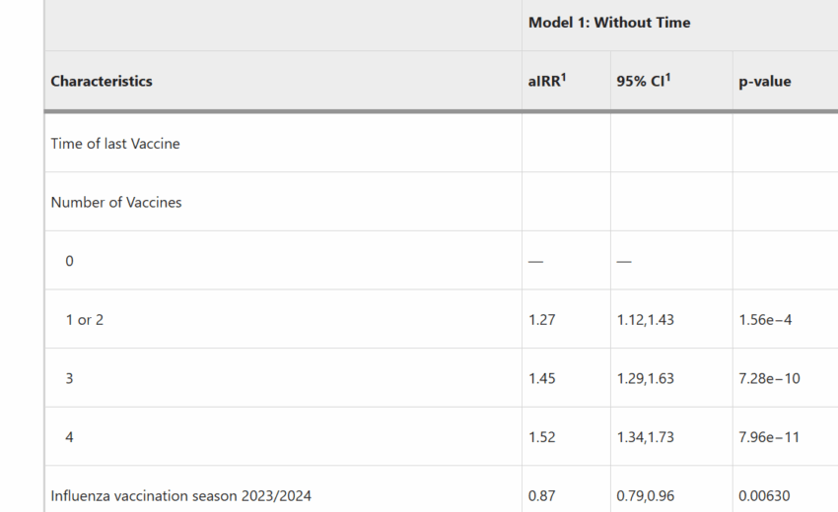Screen dimensions: 838x512
Task: Select the p-value 7.96e−11
Action: coord(769,437)
